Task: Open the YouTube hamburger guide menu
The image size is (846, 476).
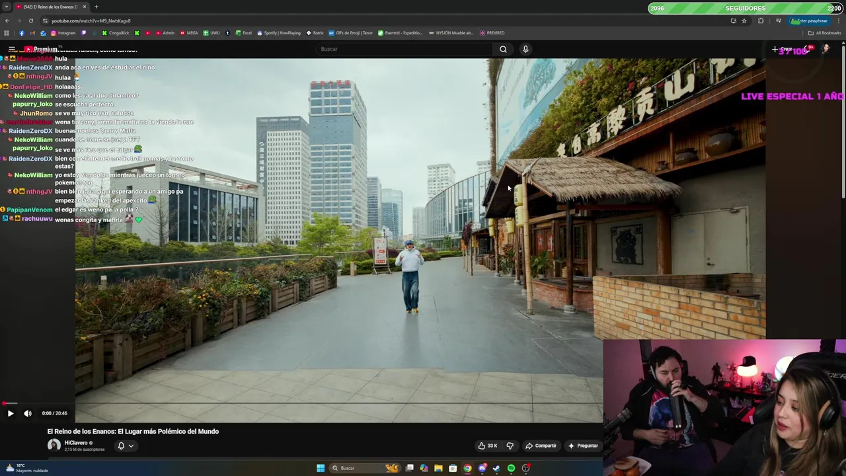Action: click(x=12, y=49)
